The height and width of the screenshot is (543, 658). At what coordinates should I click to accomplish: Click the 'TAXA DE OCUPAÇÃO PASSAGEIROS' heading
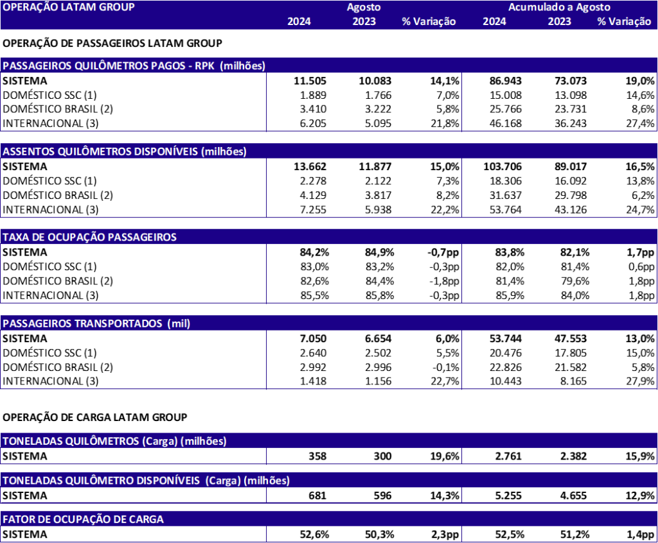tap(89, 237)
